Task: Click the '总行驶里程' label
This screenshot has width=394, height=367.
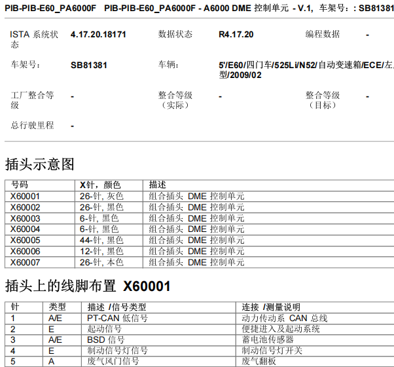Action: (32, 125)
